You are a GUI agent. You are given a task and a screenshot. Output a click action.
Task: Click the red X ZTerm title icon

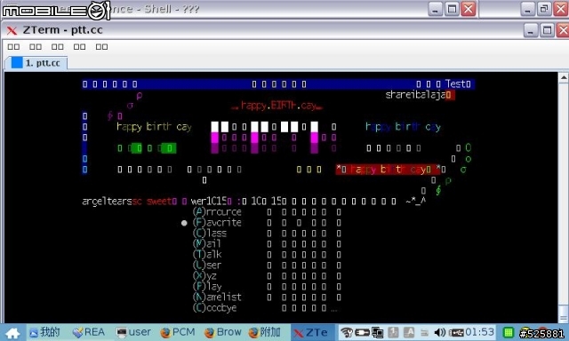click(12, 30)
